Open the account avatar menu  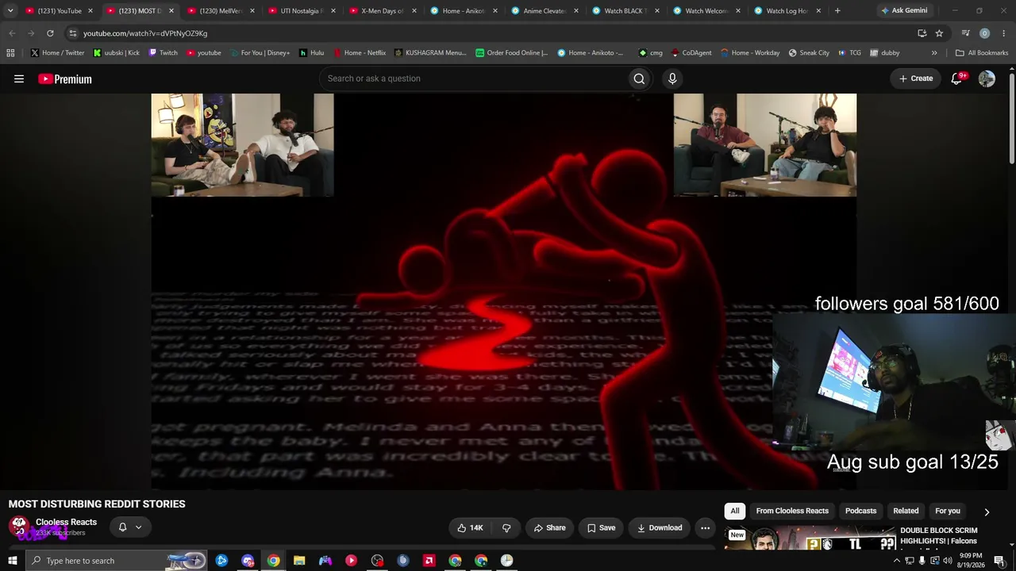pyautogui.click(x=987, y=79)
